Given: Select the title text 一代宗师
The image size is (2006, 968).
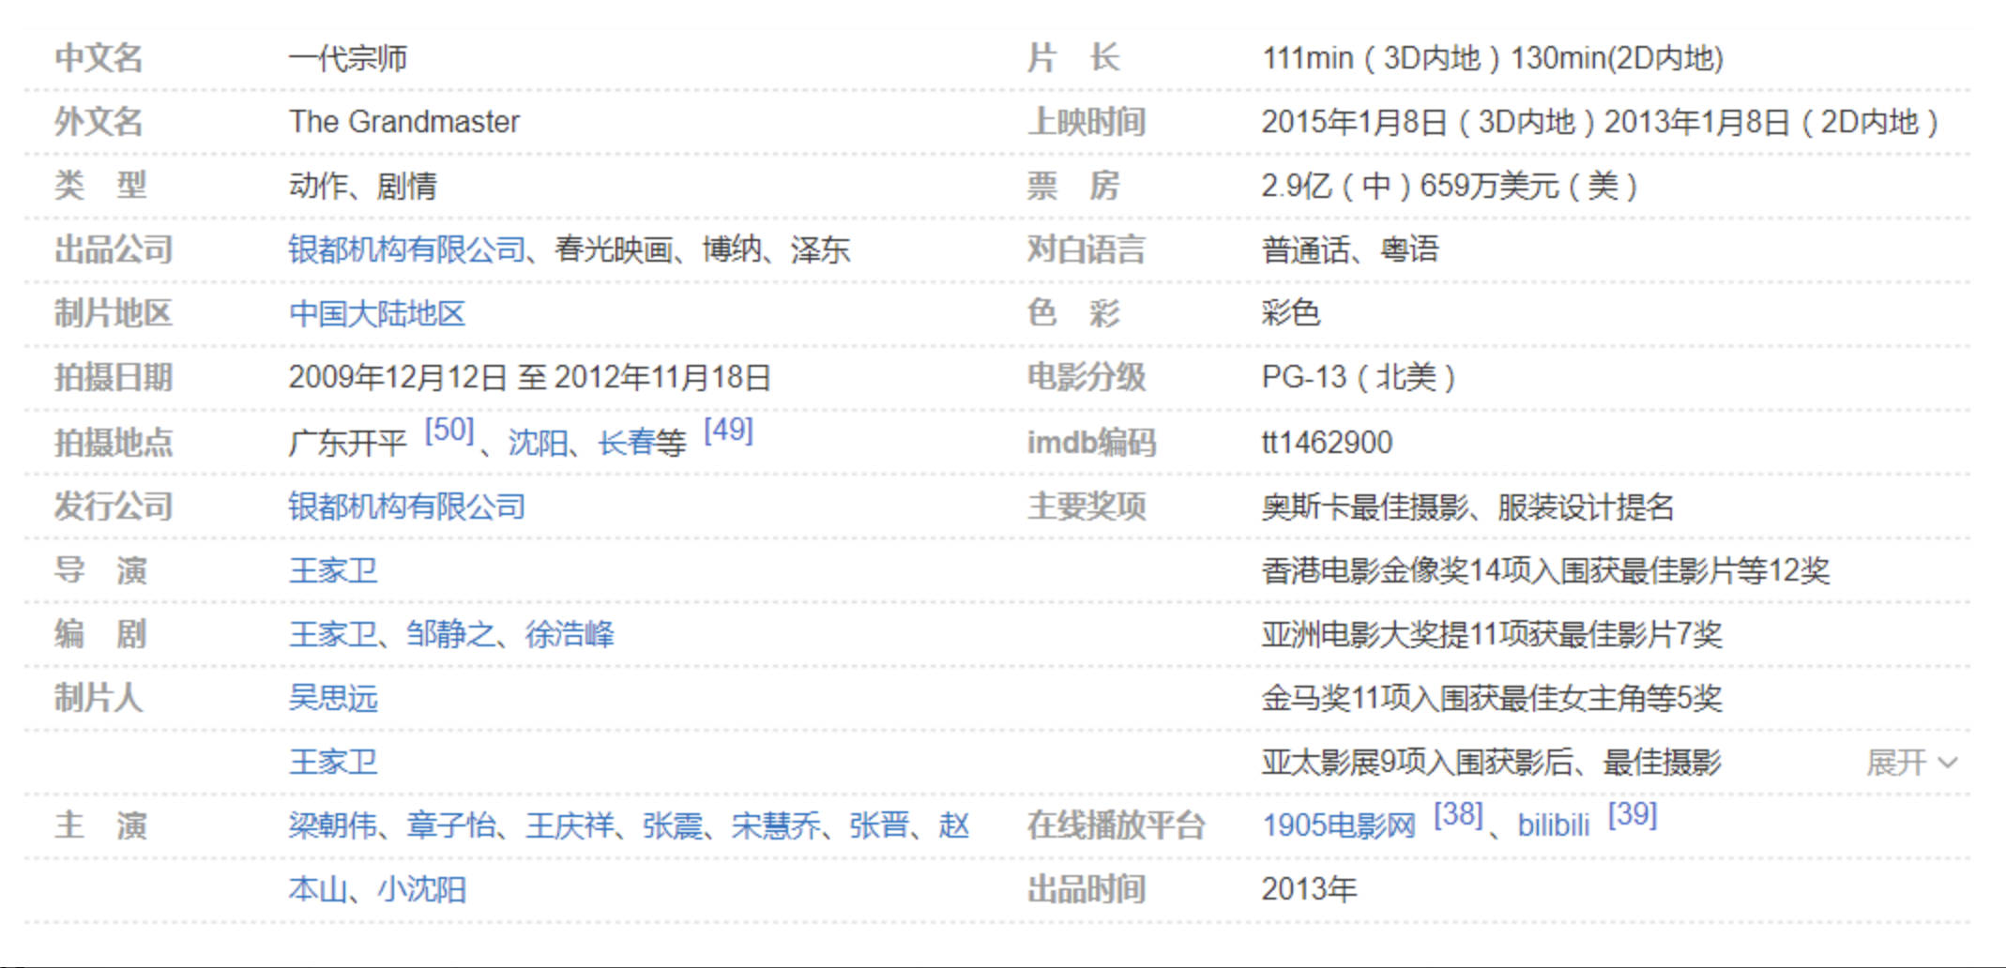Looking at the screenshot, I should click(348, 58).
